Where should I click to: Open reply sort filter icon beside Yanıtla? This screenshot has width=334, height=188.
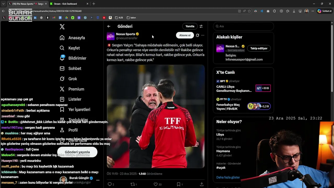201,26
